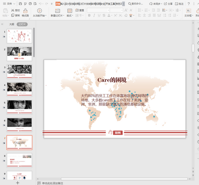199x185 pixels.
Task: Click the clear formatting eraser icon
Action: pyautogui.click(x=126, y=15)
